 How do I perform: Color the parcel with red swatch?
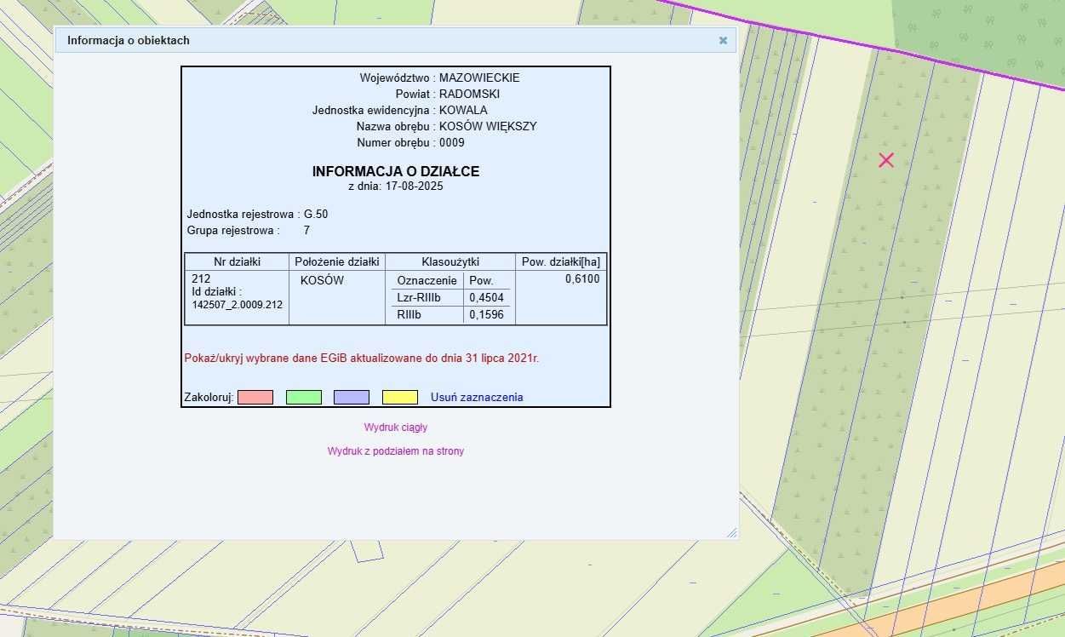click(255, 397)
